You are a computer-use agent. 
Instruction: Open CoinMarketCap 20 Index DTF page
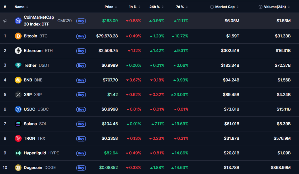[x=39, y=21]
